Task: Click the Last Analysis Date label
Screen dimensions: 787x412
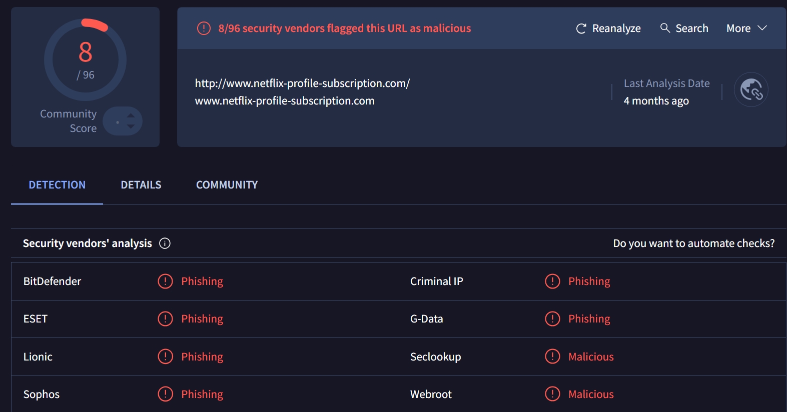Action: click(x=667, y=83)
